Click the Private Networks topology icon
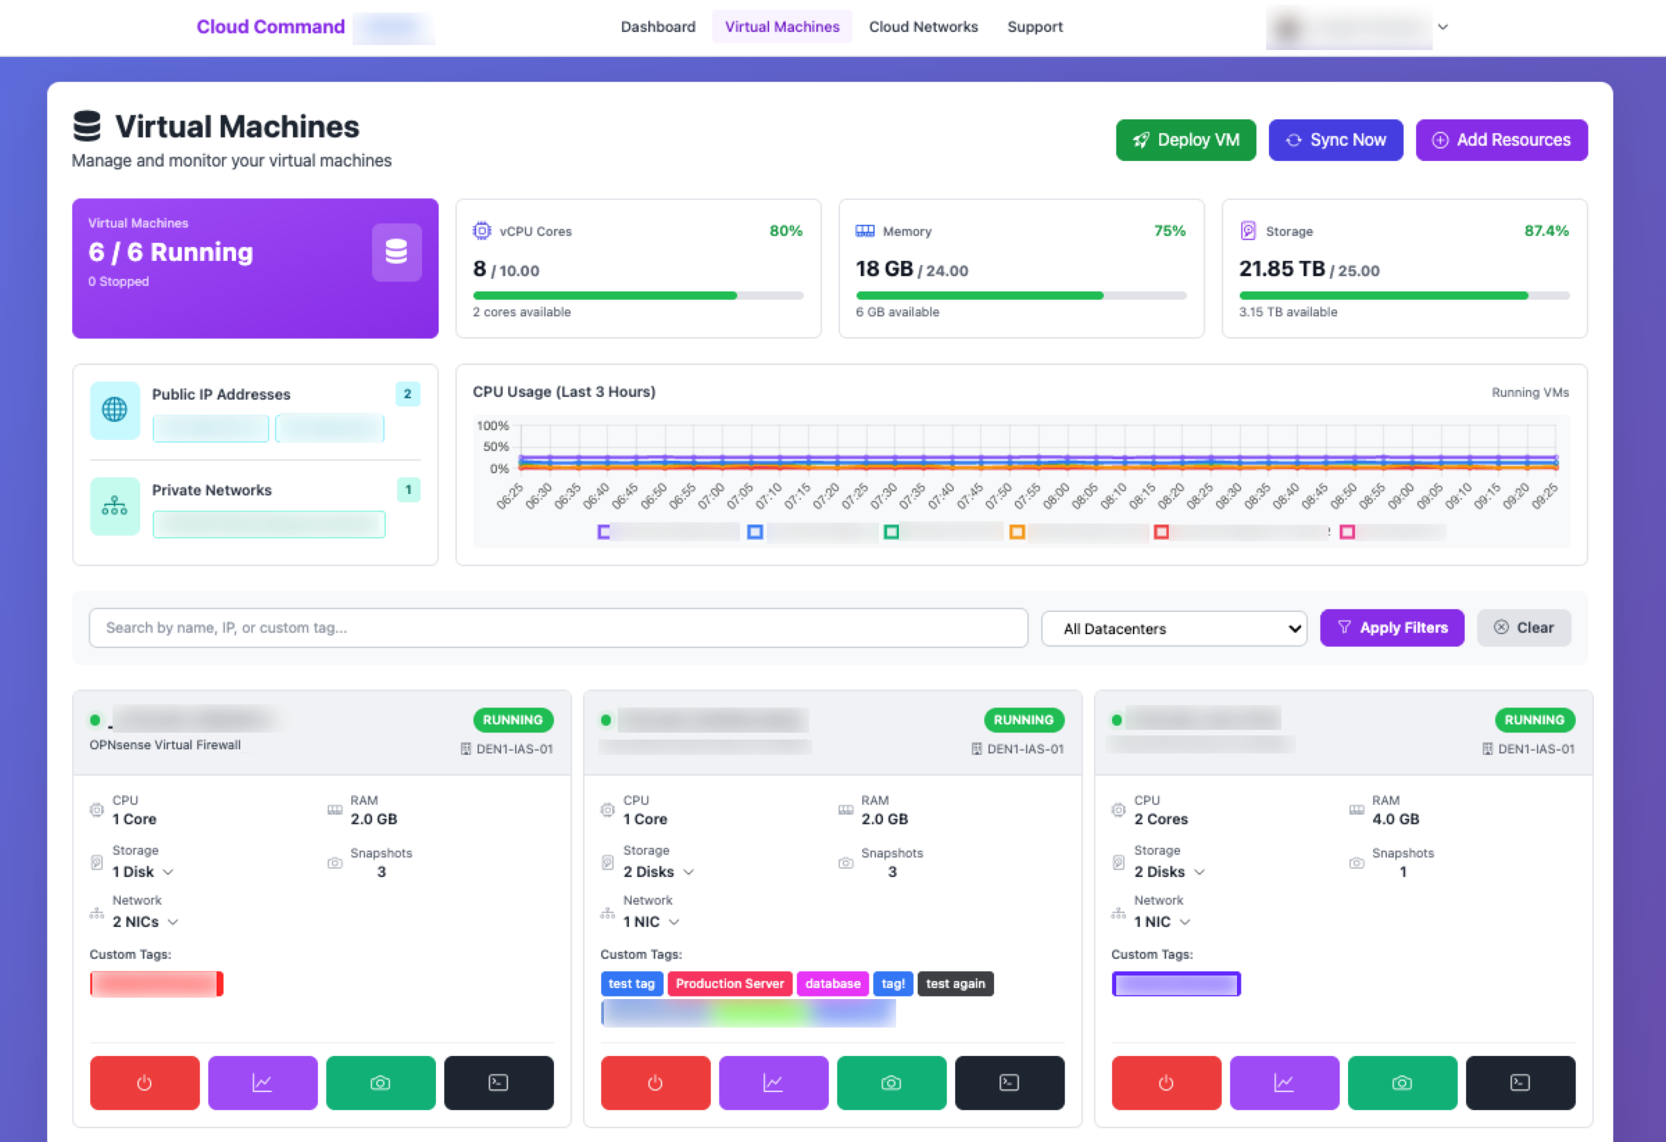Screen dimensions: 1666x1142 [x=115, y=506]
